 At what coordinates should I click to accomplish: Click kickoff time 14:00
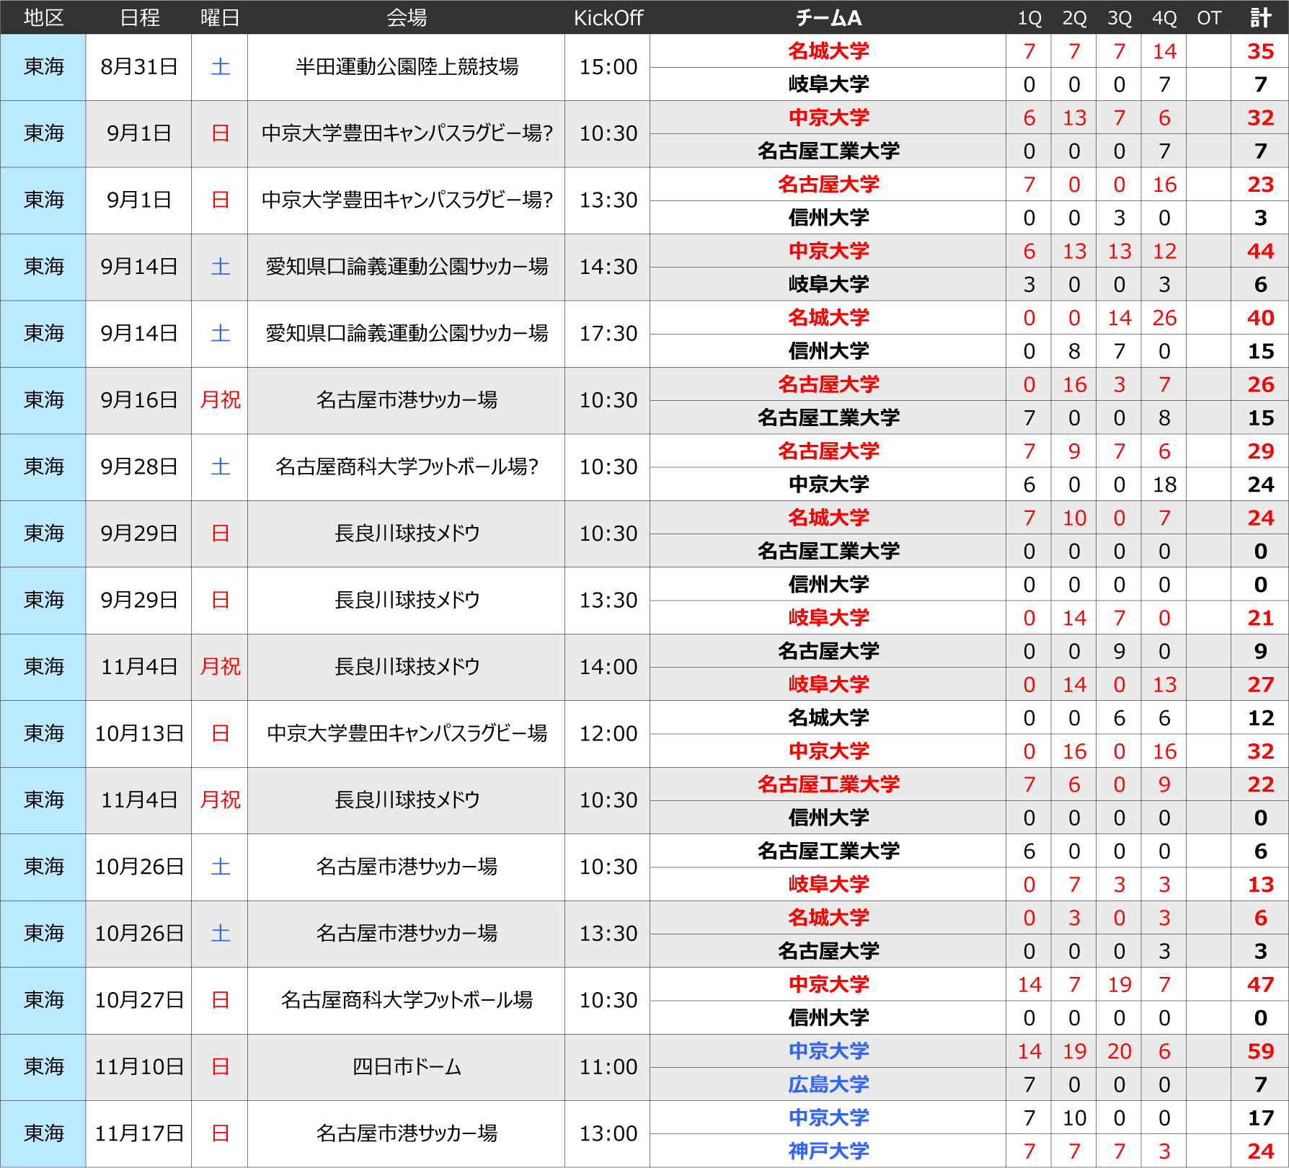608,667
